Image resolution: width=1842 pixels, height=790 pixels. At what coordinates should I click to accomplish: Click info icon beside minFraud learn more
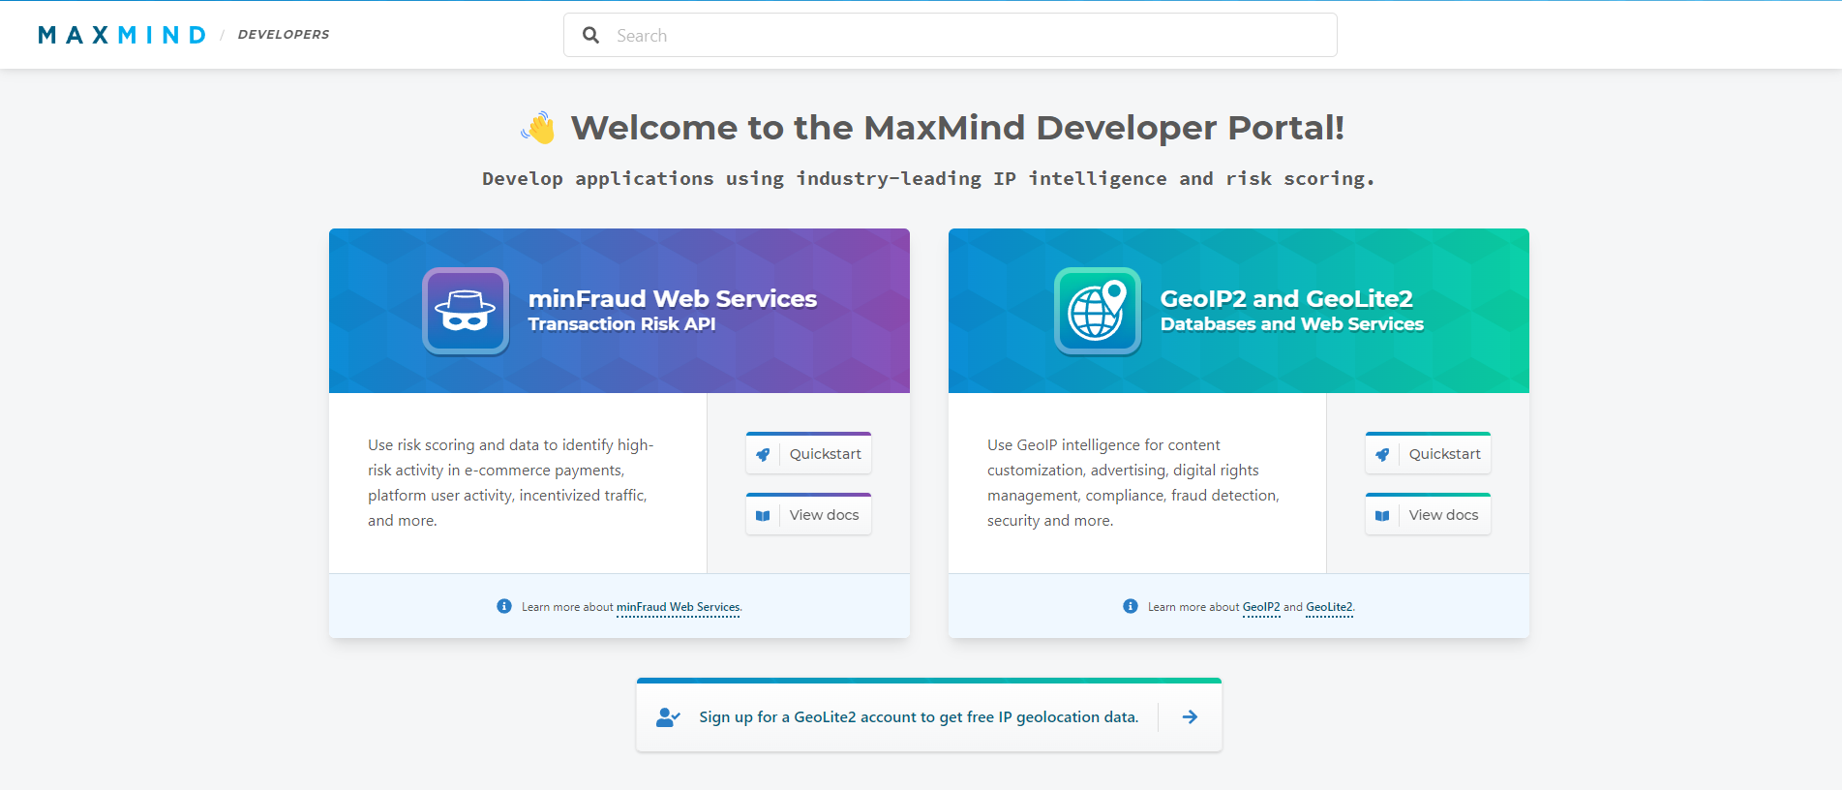click(x=504, y=606)
